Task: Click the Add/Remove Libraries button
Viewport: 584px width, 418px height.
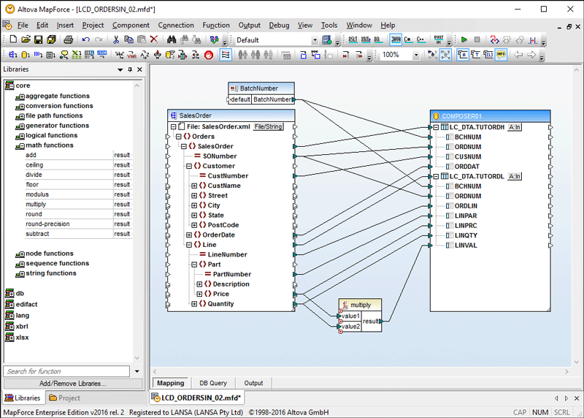Action: tap(72, 383)
